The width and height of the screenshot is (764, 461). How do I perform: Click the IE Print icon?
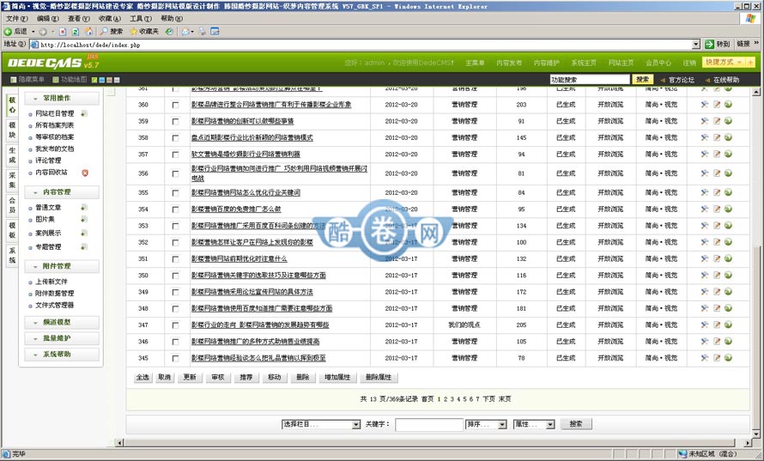[202, 32]
